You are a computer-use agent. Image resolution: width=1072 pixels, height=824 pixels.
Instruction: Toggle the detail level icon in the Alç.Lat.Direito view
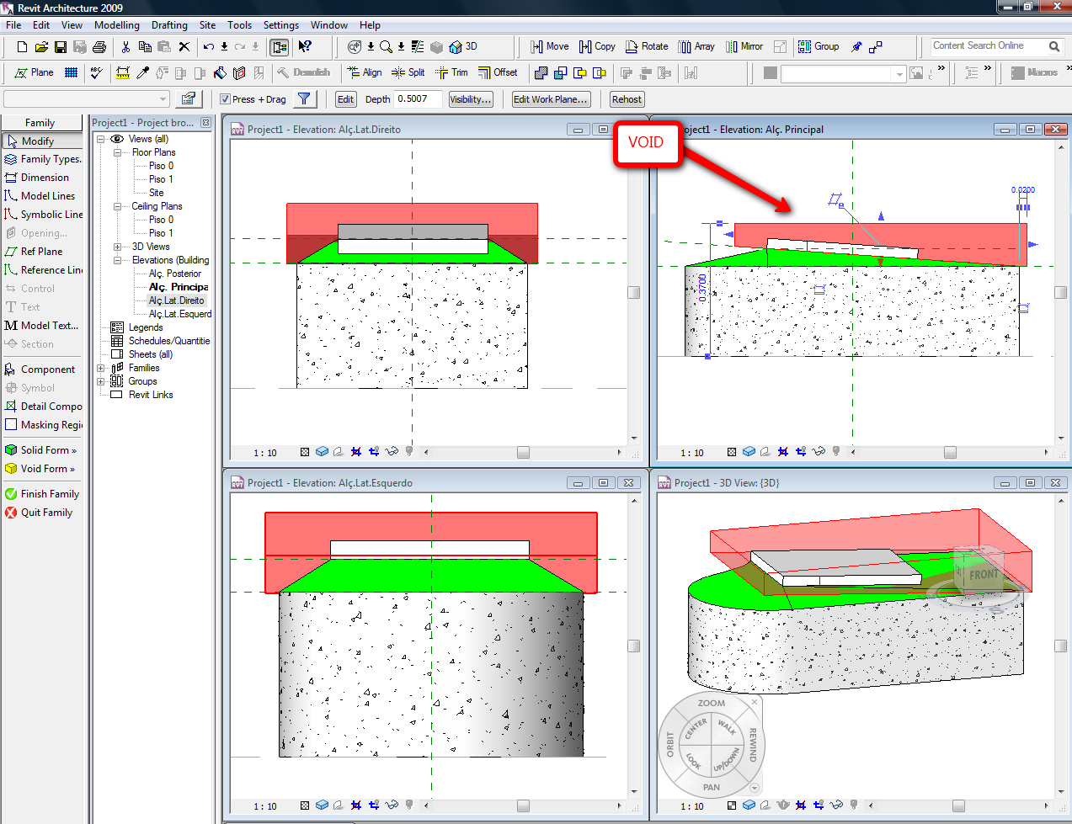[305, 452]
